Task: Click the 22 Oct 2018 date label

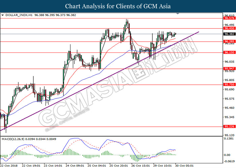Action: 9,166
